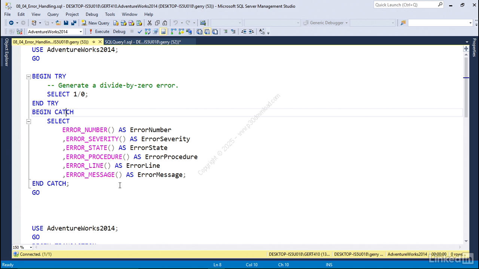Click the New Project icon
Screen dimensions: 479x269
[x=34, y=23]
